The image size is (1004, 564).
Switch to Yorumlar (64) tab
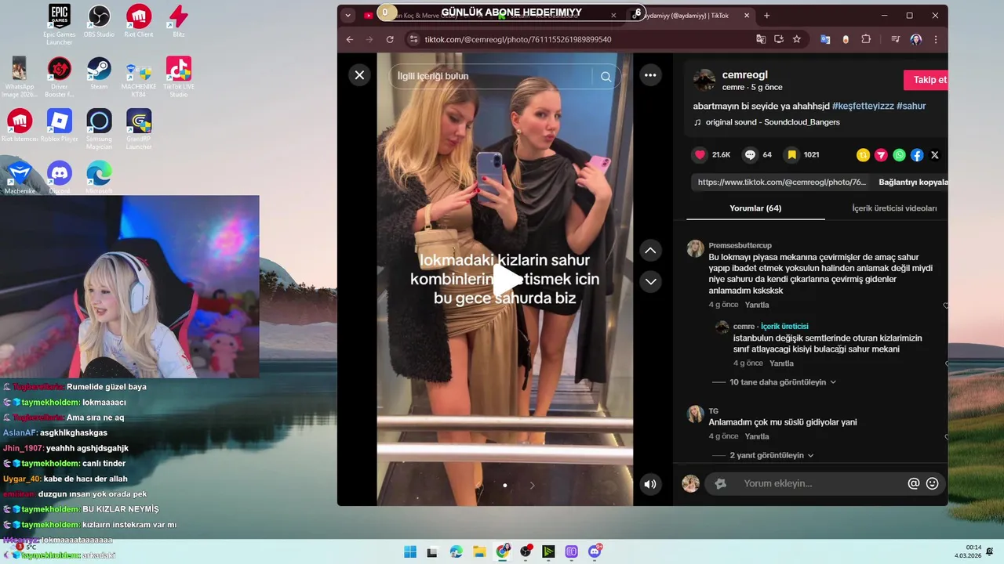coord(755,208)
